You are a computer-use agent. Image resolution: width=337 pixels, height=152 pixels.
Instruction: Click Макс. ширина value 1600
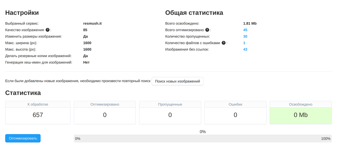pos(87,43)
